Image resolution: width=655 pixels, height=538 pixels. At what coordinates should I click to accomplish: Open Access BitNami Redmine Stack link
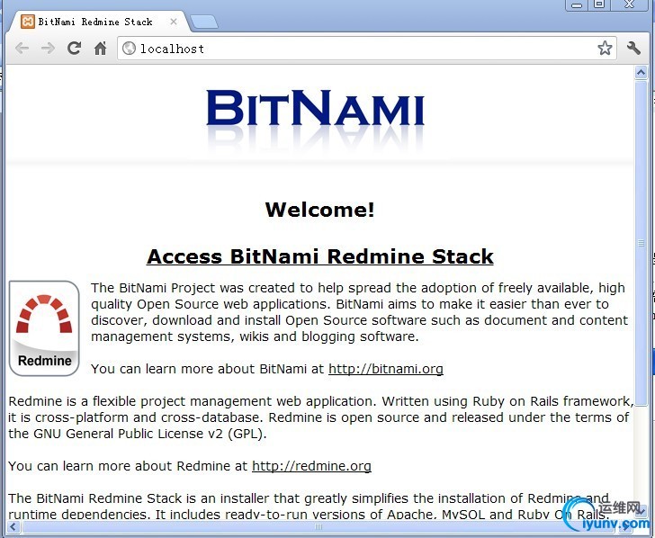click(320, 256)
